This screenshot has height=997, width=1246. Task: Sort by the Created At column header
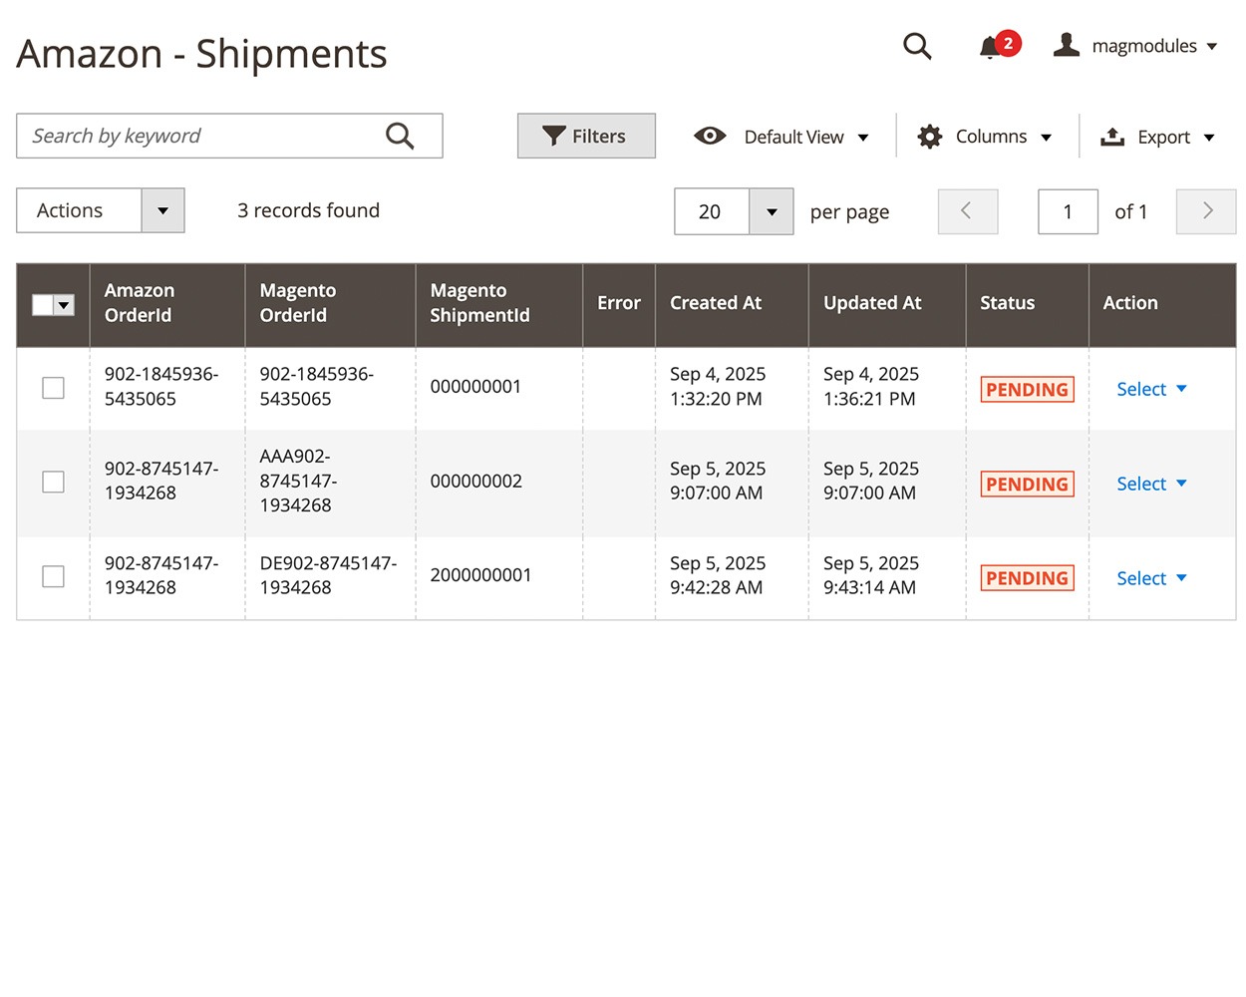(x=716, y=303)
